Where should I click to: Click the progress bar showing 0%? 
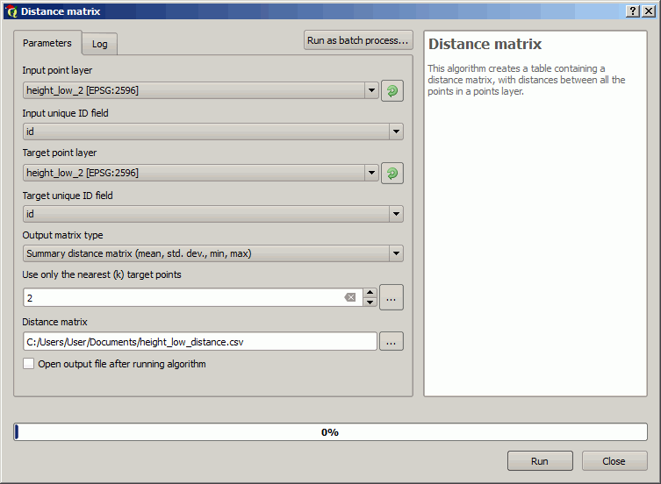coord(330,432)
